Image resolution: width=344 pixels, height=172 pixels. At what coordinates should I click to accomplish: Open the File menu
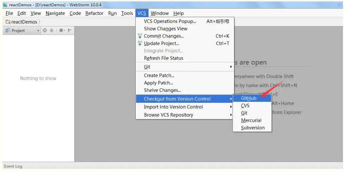(x=9, y=13)
